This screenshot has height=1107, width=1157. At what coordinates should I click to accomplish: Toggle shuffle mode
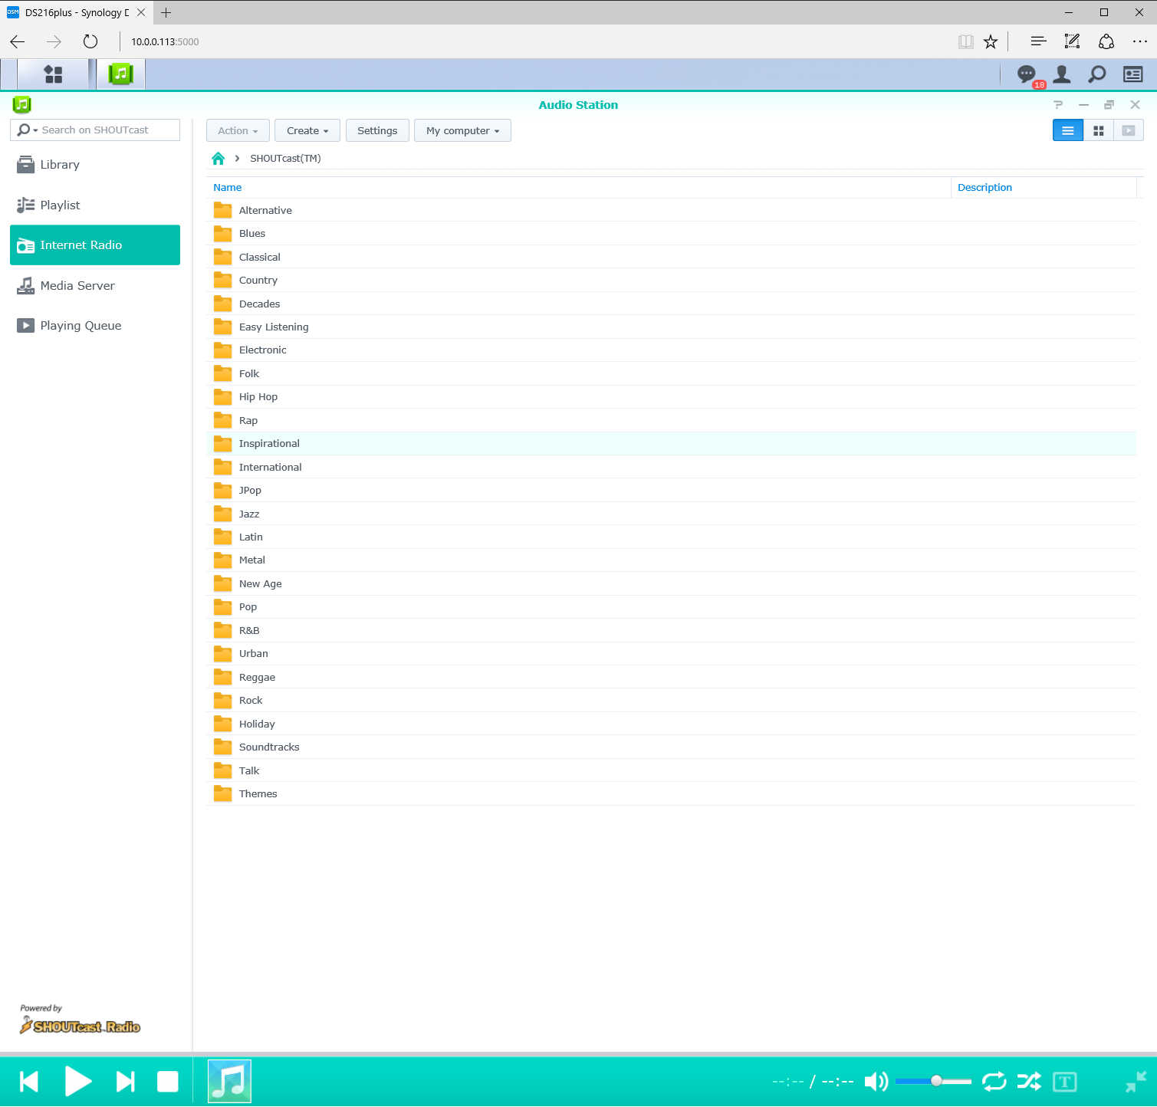point(1029,1082)
